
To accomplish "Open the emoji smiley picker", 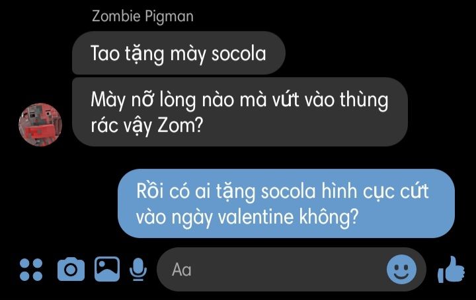I will click(401, 269).
